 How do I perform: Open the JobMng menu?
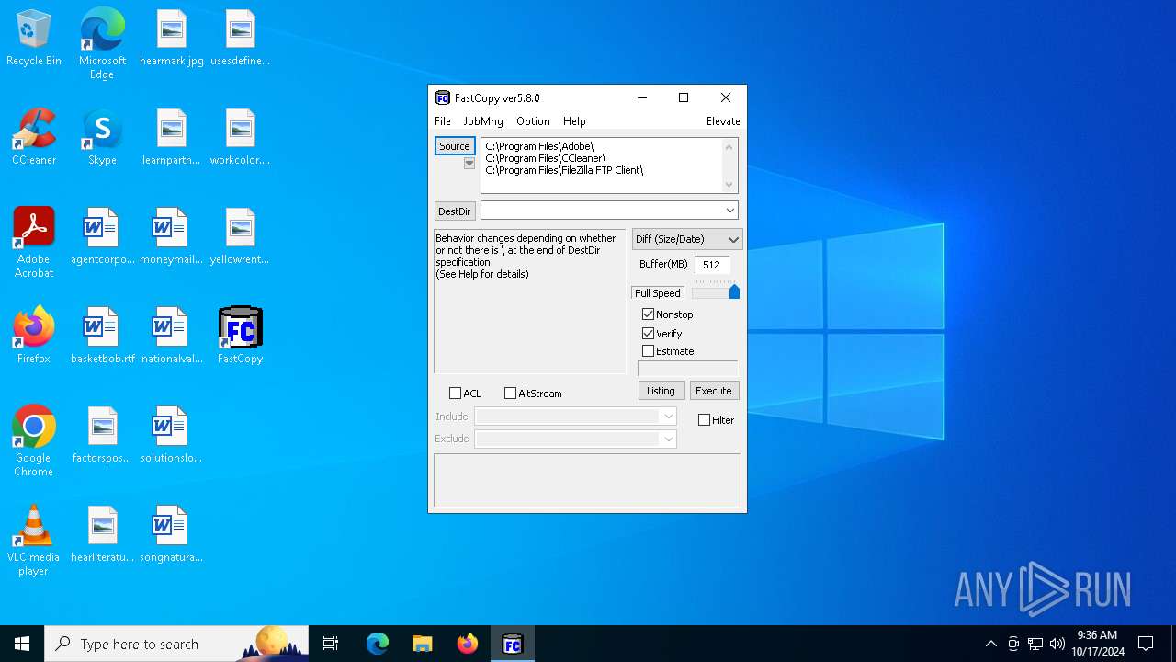pyautogui.click(x=483, y=121)
